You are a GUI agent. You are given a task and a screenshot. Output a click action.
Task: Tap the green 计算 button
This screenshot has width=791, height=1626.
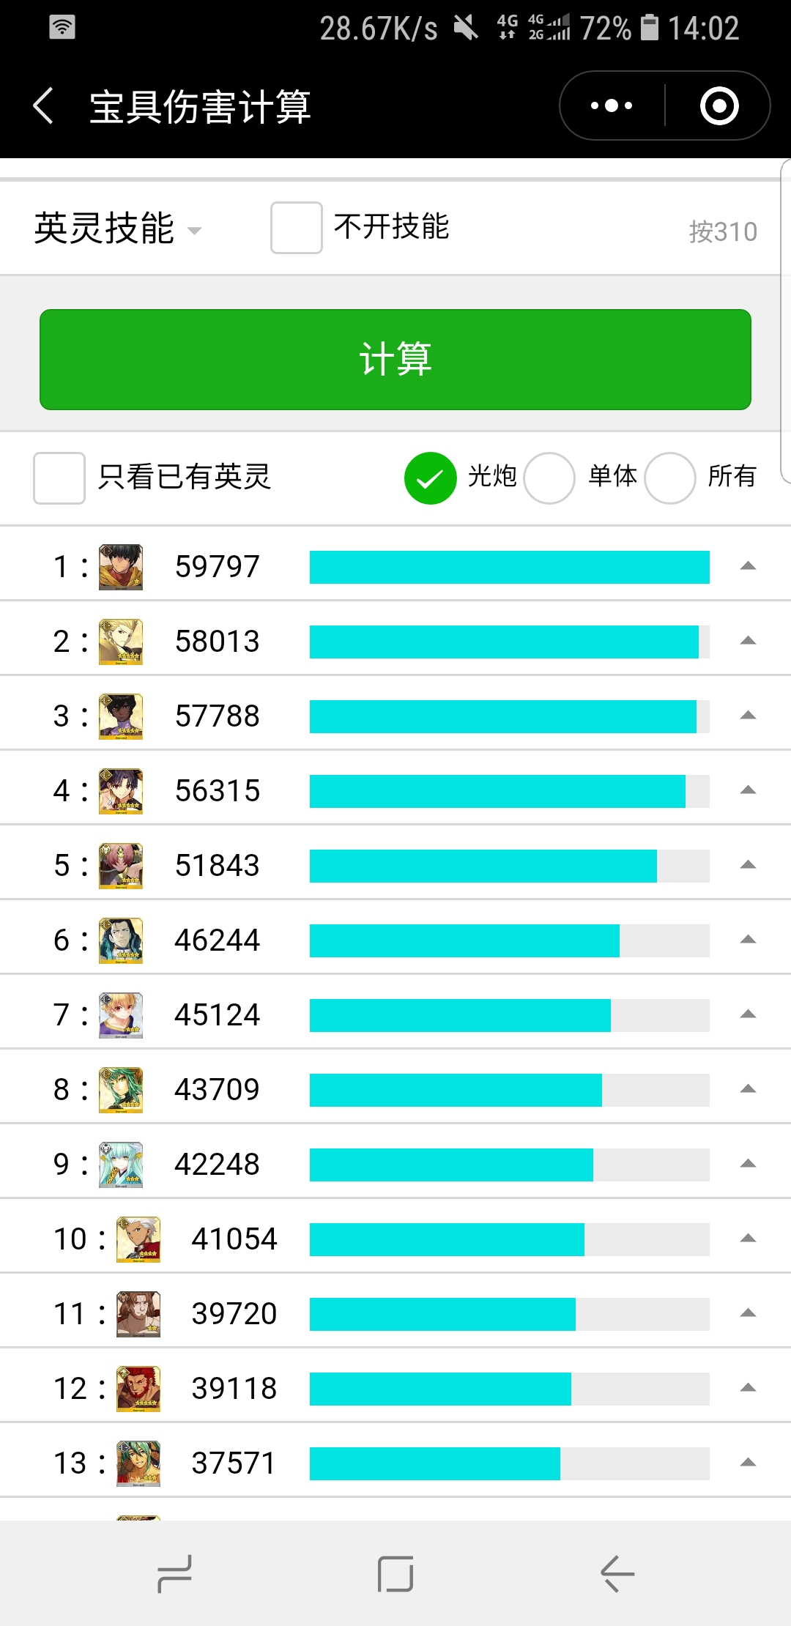pos(395,360)
